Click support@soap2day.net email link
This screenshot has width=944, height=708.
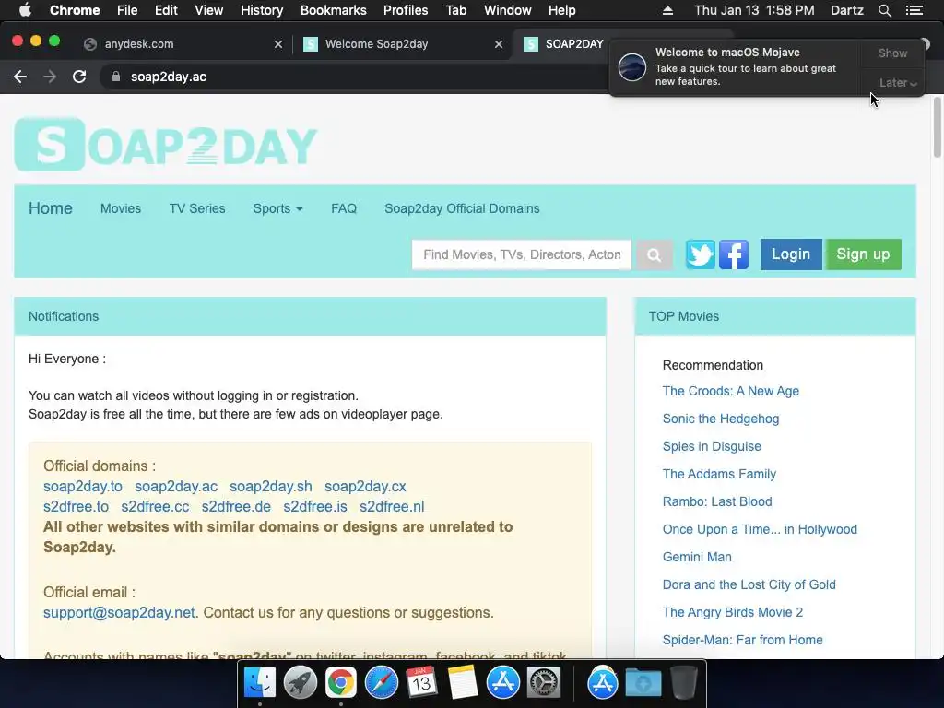pyautogui.click(x=119, y=613)
